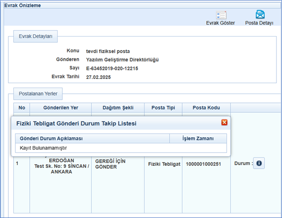Click the Postalanan Yerler section legend

[x=38, y=94]
